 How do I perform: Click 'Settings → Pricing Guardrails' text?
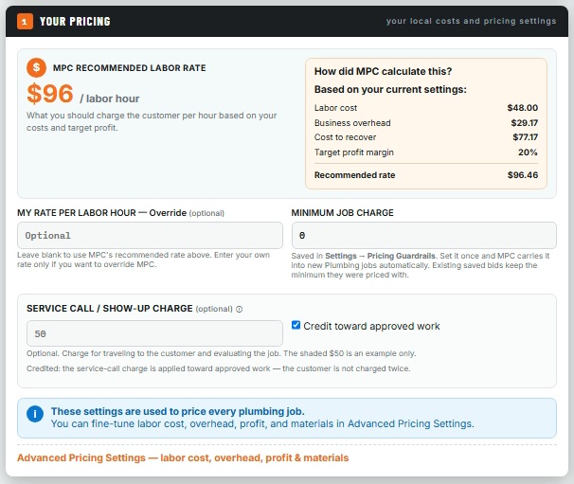380,256
